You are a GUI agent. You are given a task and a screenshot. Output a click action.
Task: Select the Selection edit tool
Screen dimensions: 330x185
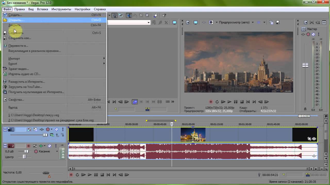(141, 15)
